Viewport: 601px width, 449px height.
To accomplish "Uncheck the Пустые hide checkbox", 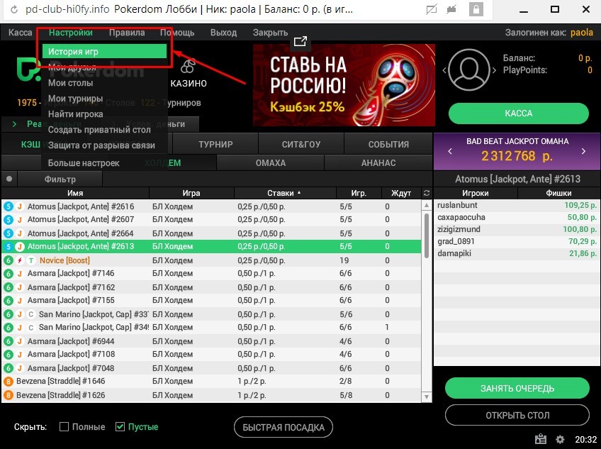I will 120,426.
